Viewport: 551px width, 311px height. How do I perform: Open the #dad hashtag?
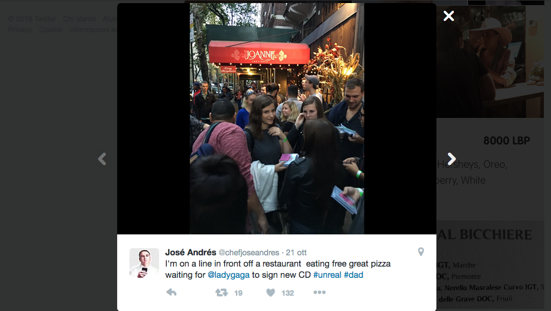pyautogui.click(x=353, y=275)
